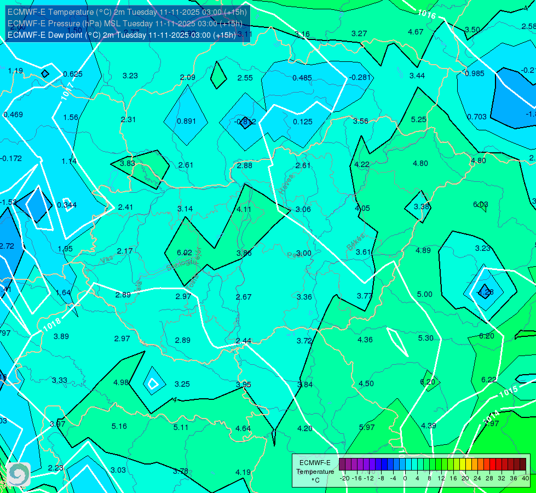The height and width of the screenshot is (493, 536).
Task: Click the purple swatch near -20 on legend
Action: [x=343, y=465]
